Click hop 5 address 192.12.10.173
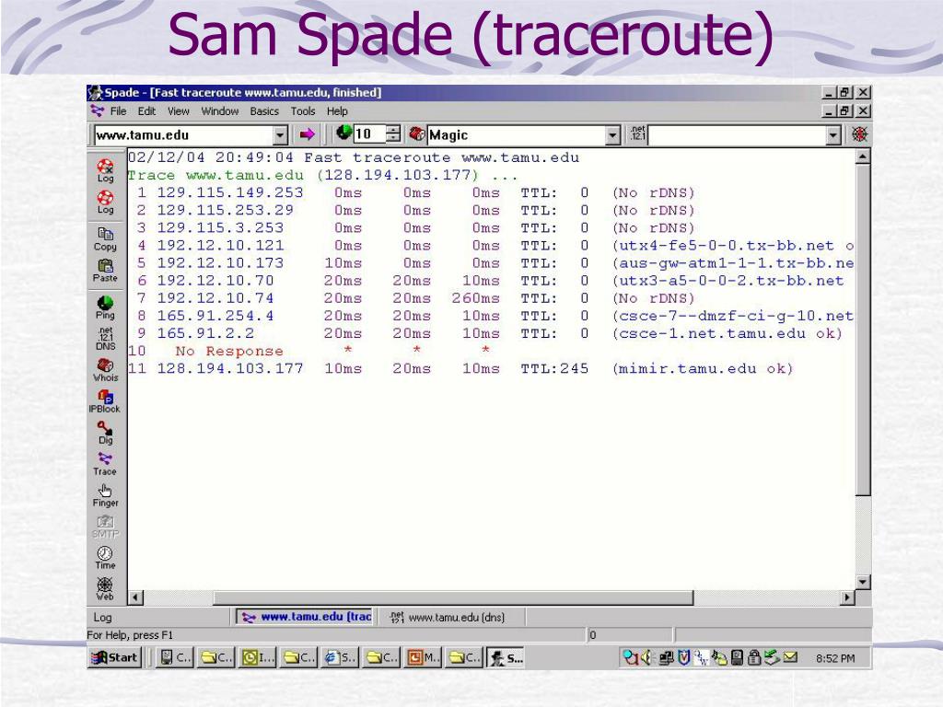 click(220, 262)
